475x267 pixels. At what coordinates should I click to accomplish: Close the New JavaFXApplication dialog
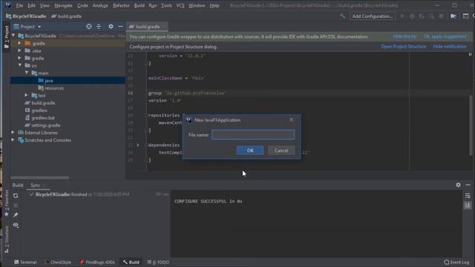coord(292,120)
